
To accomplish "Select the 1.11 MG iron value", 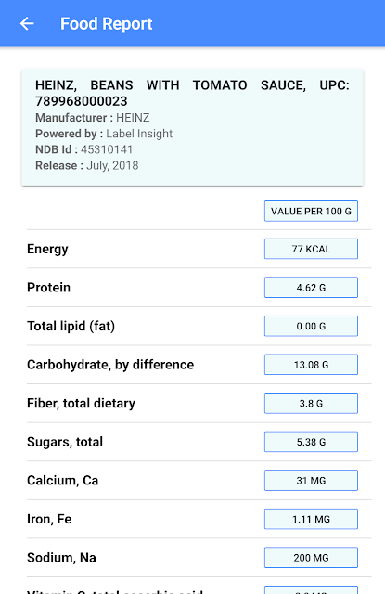I will tap(311, 520).
